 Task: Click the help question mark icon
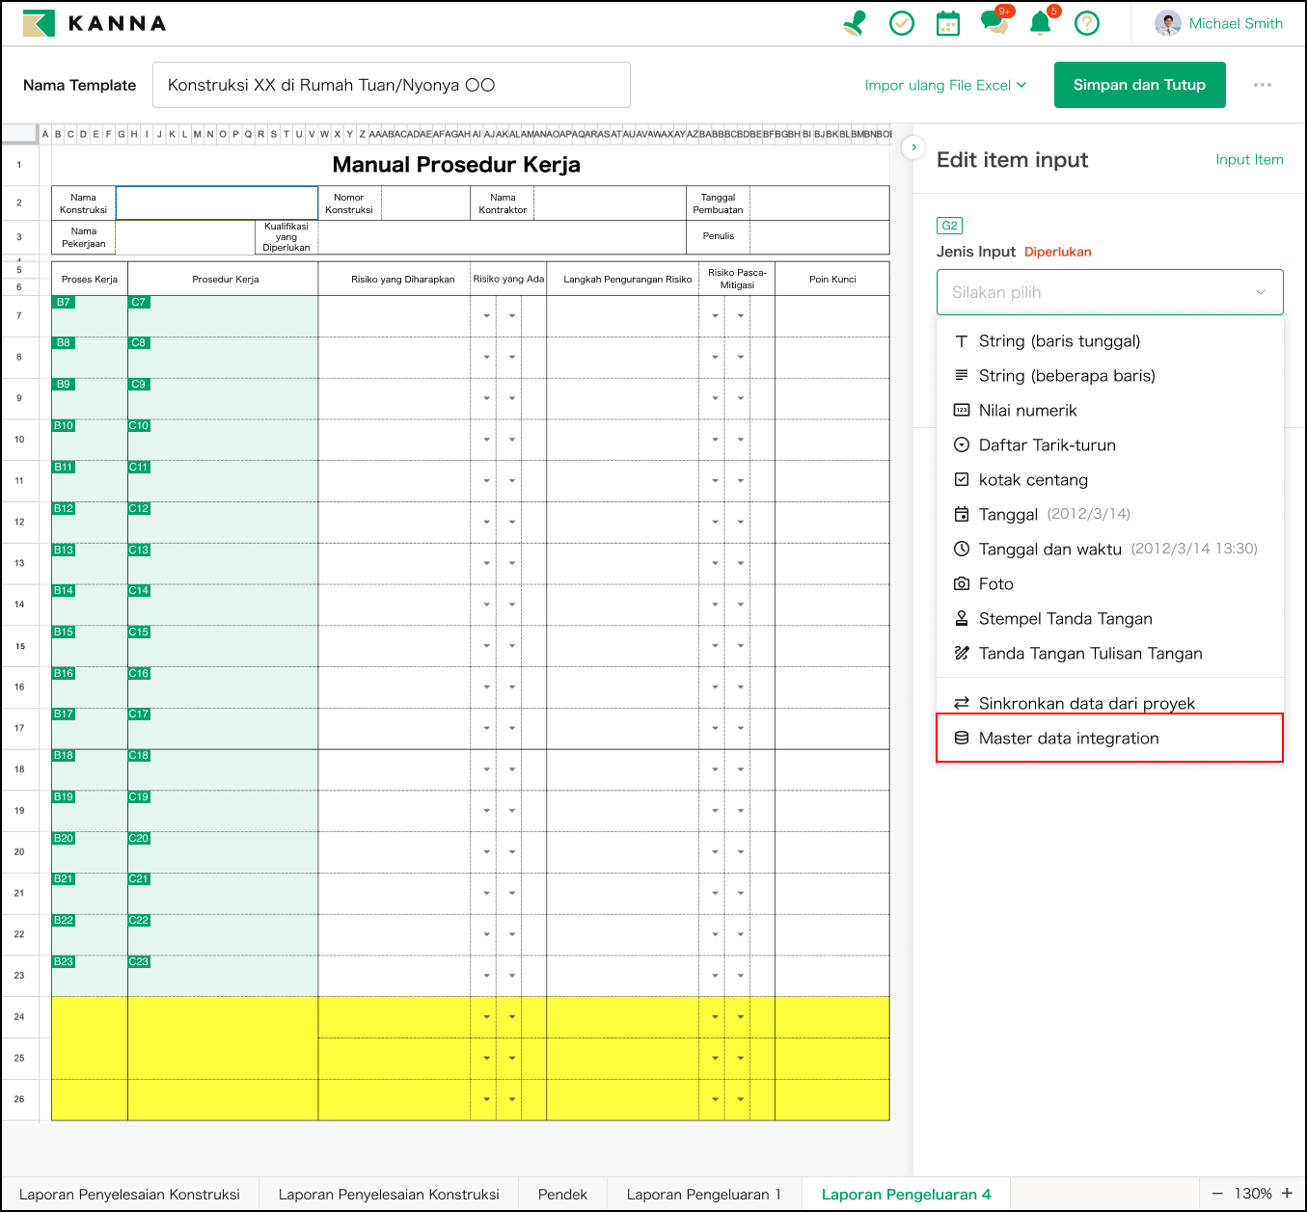point(1087,23)
